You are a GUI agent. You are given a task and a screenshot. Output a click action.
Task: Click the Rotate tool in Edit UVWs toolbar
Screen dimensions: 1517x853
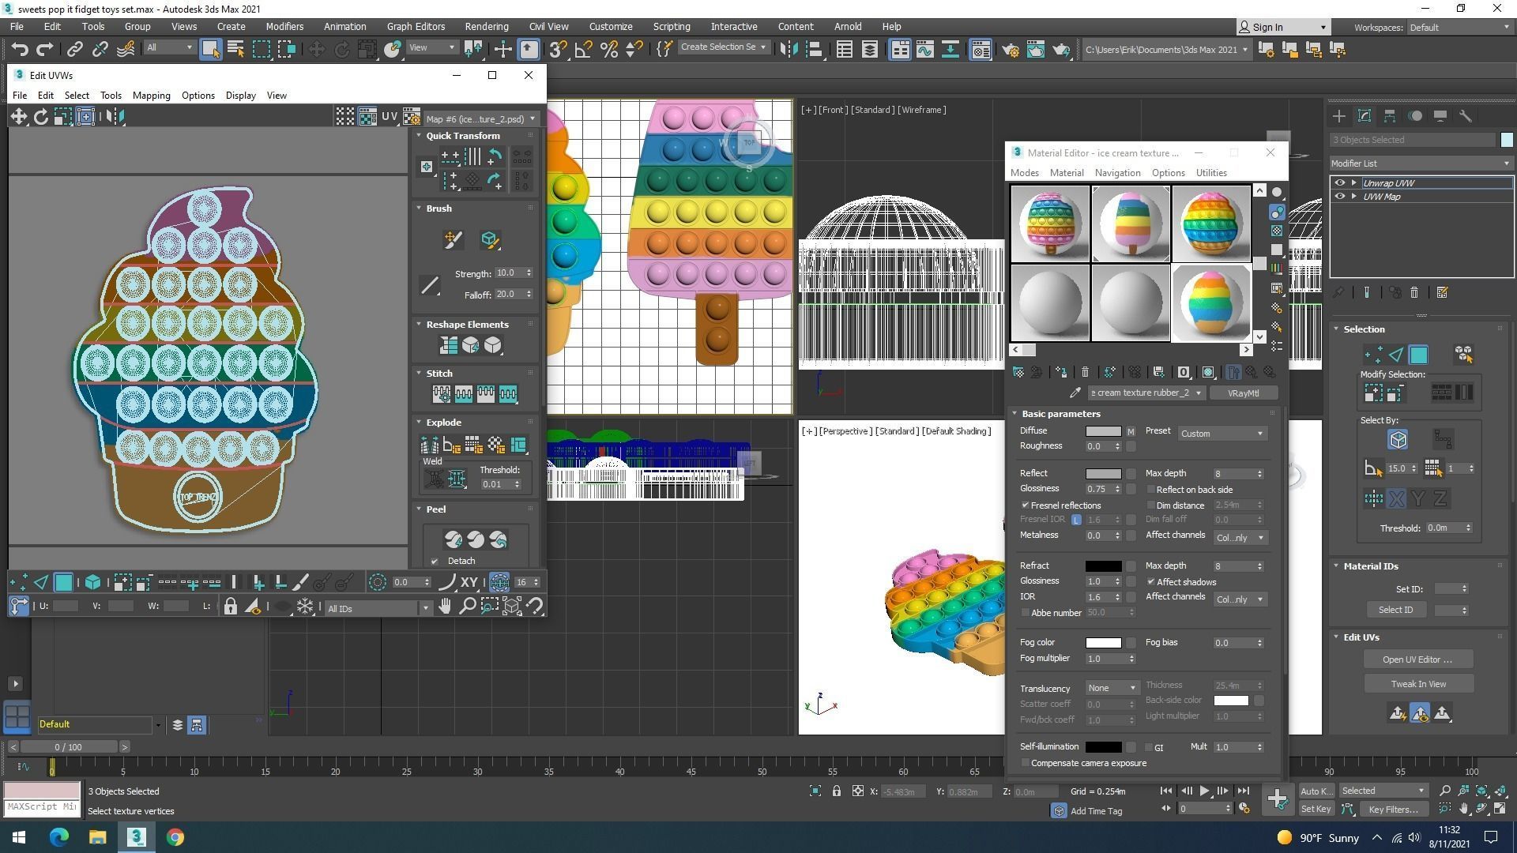(x=40, y=117)
